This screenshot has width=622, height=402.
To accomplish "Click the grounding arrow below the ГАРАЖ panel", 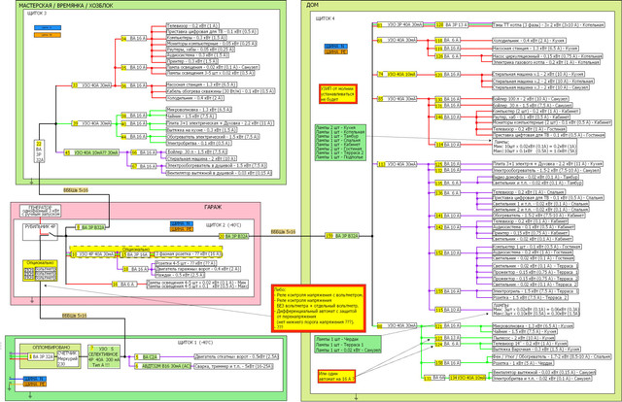I will click(x=32, y=300).
